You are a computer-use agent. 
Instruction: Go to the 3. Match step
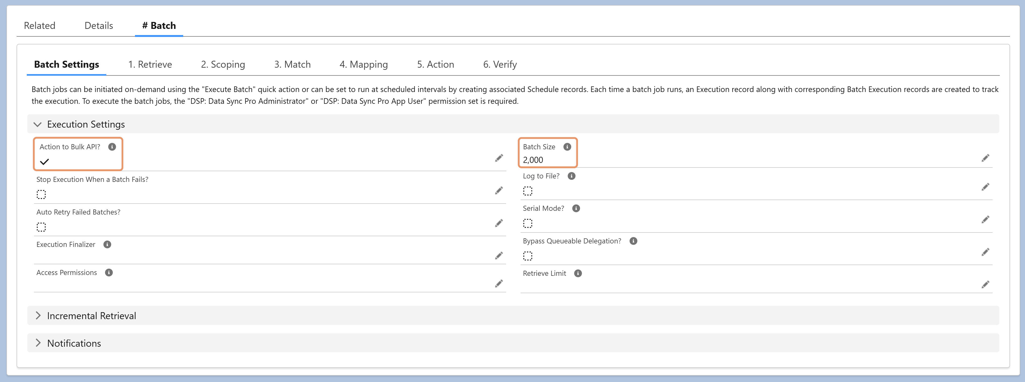[x=292, y=64]
